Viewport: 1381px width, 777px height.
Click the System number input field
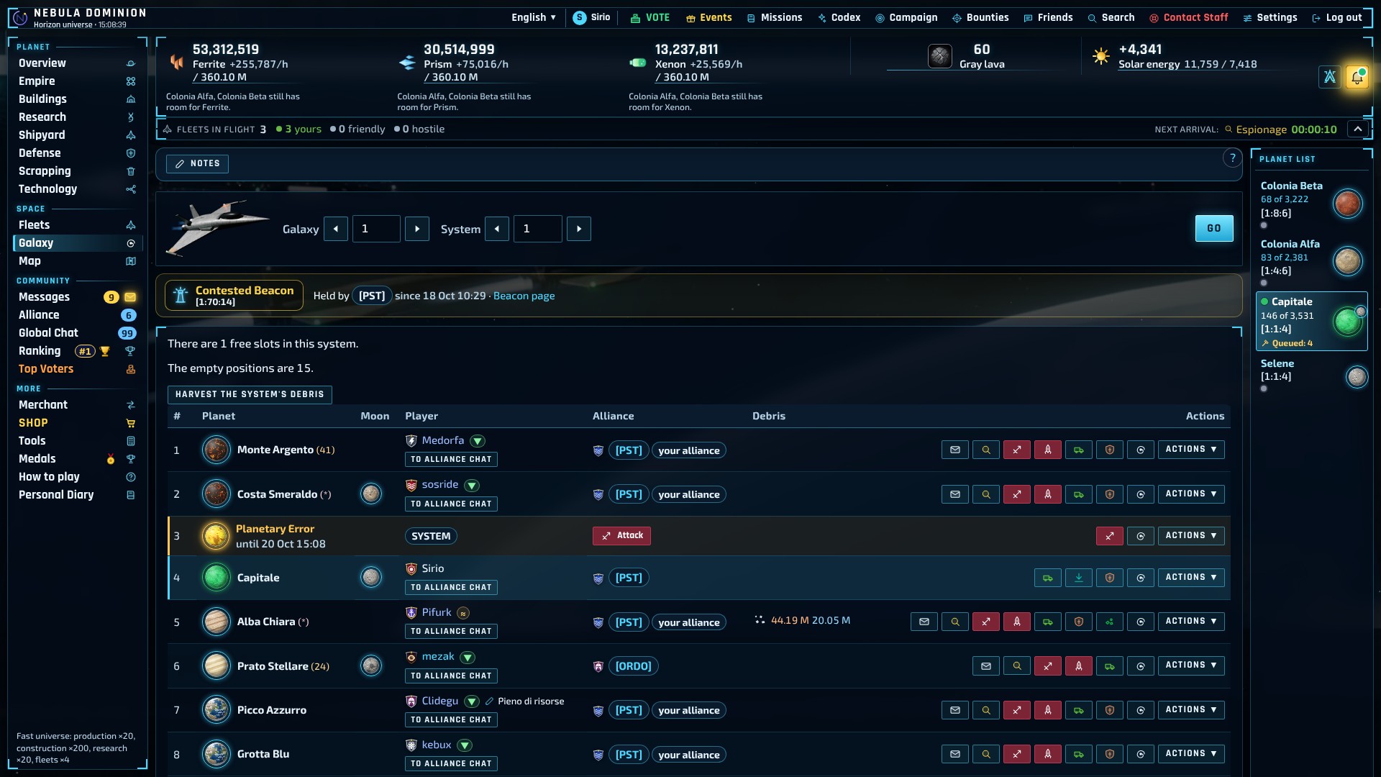[x=538, y=229]
